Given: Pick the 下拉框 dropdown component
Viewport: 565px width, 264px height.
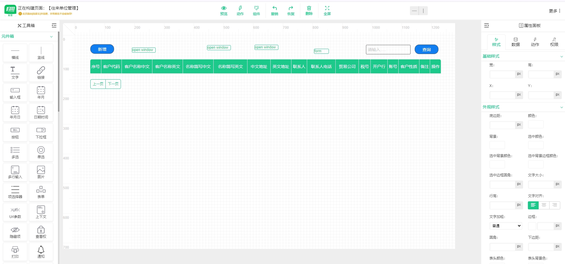Looking at the screenshot, I should click(x=41, y=132).
